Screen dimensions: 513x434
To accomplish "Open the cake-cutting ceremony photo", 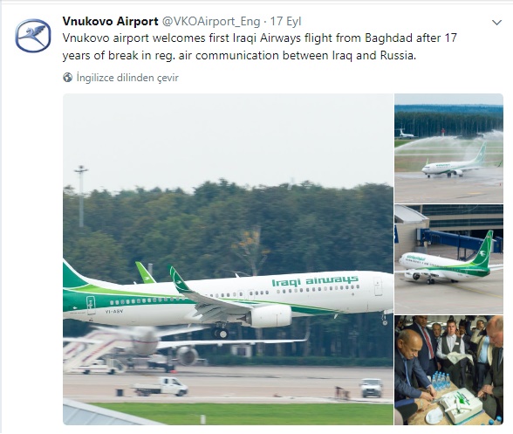I will (448, 370).
